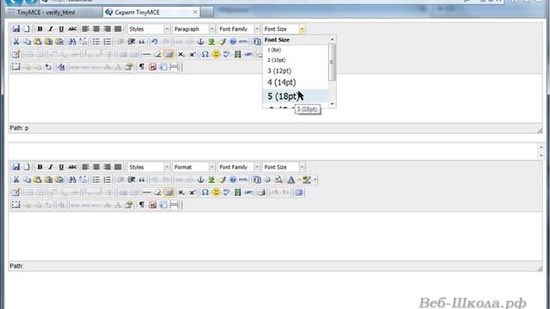The width and height of the screenshot is (550, 309).
Task: Collapse the open Font Size dropdown arrow
Action: pos(302,28)
